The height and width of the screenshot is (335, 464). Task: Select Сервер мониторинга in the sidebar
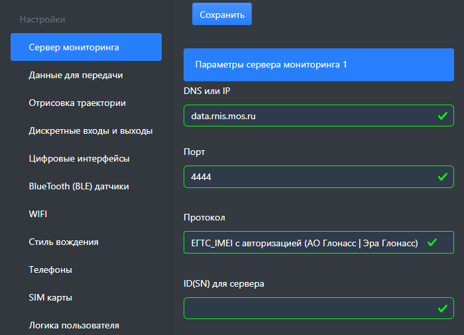click(x=86, y=47)
